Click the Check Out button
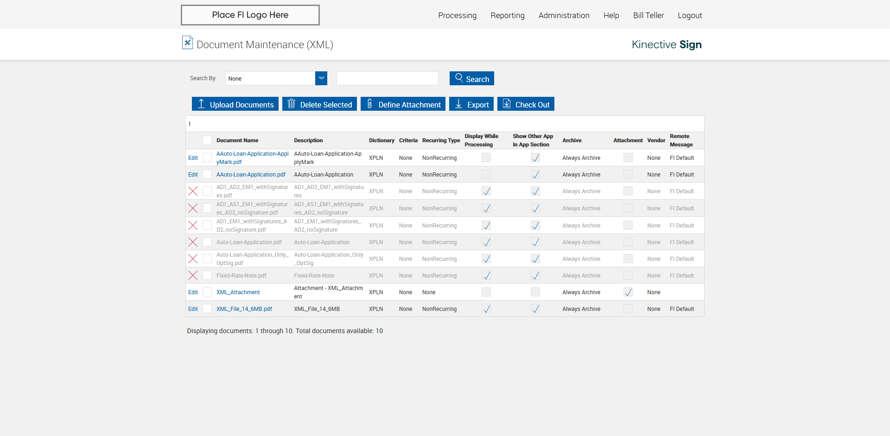890x436 pixels. [x=526, y=104]
